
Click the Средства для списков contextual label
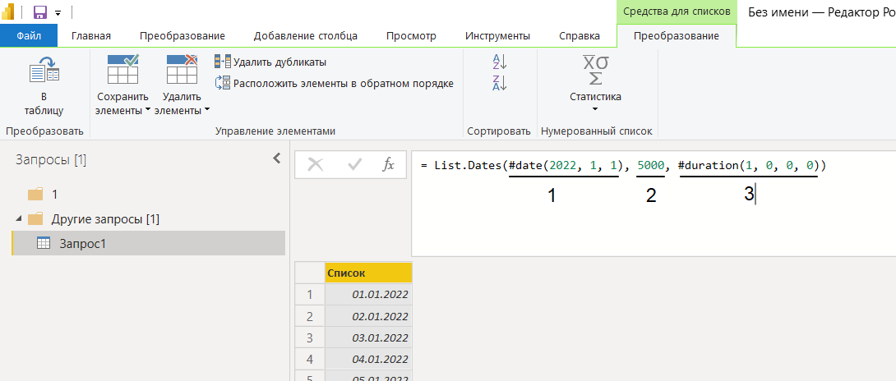pyautogui.click(x=677, y=11)
